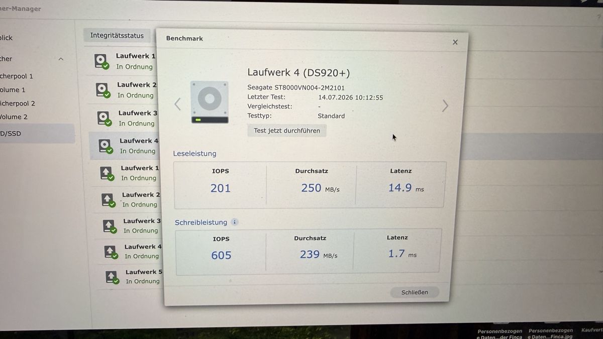This screenshot has height=339, width=603.
Task: Click the Testtyp value Standard
Action: pos(331,116)
